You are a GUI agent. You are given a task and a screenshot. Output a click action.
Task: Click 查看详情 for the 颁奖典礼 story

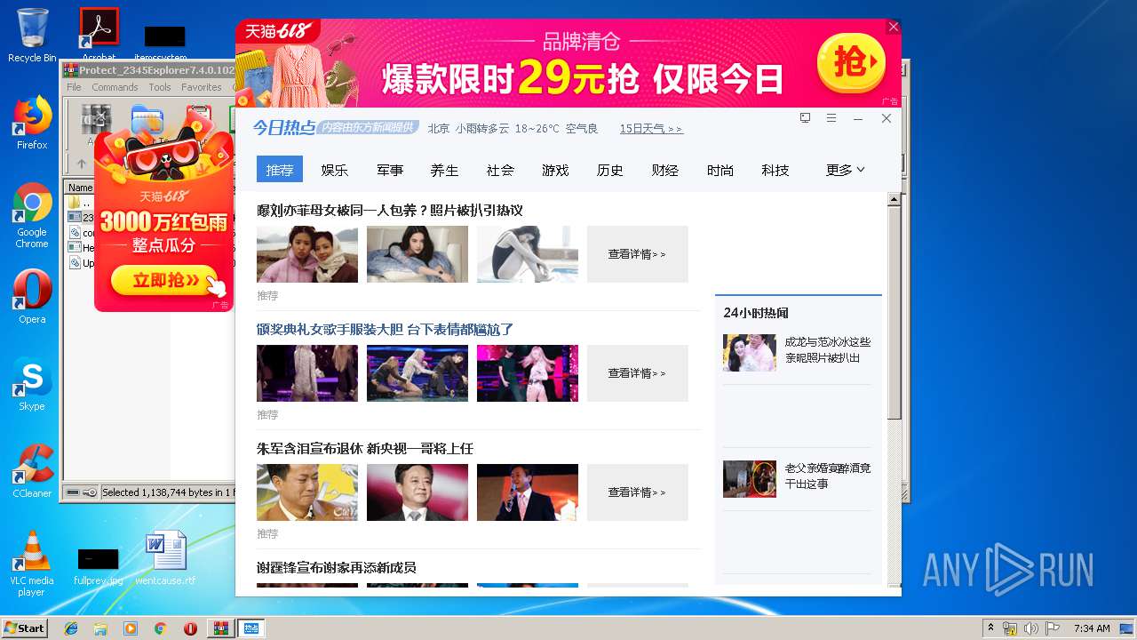(637, 373)
